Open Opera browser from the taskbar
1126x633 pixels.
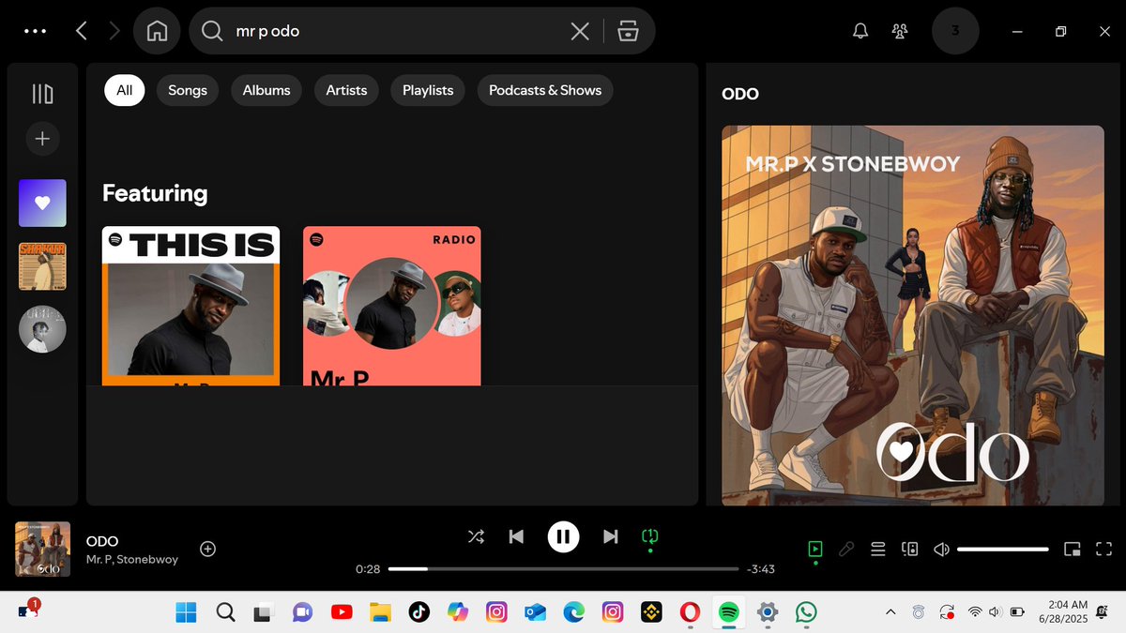point(690,612)
